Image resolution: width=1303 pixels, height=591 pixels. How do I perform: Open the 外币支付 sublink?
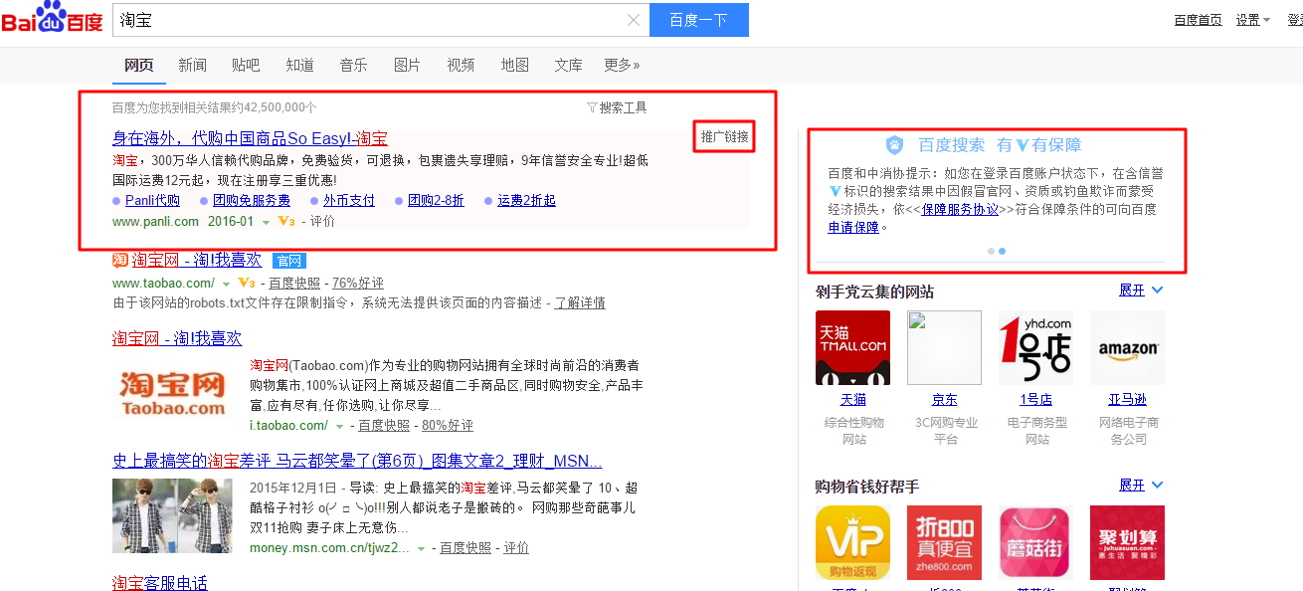click(348, 200)
